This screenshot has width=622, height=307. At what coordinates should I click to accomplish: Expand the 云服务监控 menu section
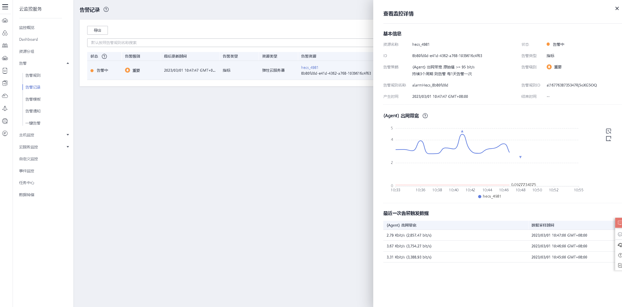click(x=68, y=147)
